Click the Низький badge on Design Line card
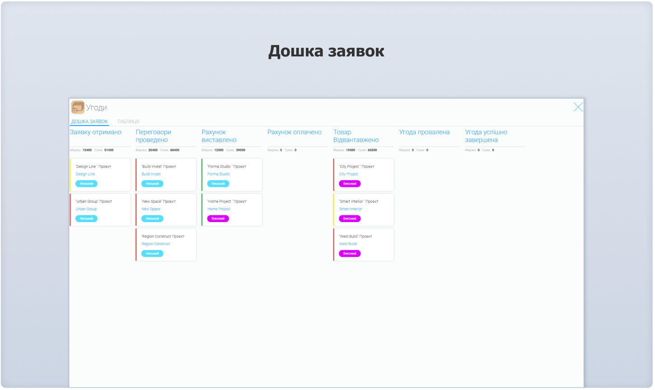This screenshot has width=655, height=390. click(x=86, y=183)
